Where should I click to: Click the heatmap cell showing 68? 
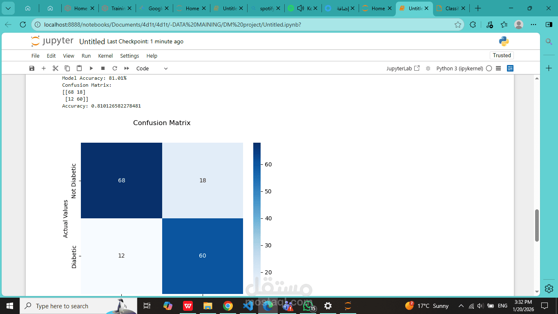tap(121, 180)
